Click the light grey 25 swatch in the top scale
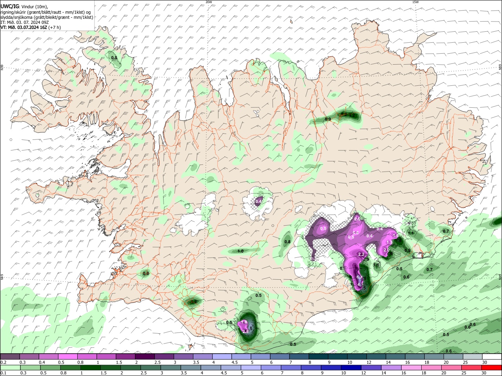The width and height of the screenshot is (502, 376). tap(472, 356)
